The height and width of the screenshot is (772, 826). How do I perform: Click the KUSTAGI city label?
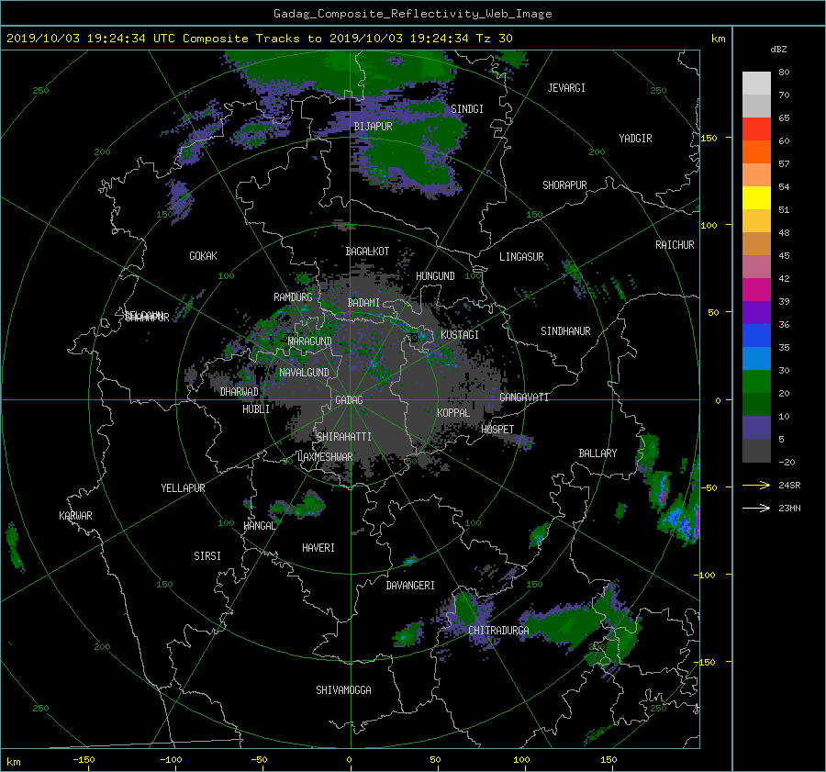coord(460,335)
